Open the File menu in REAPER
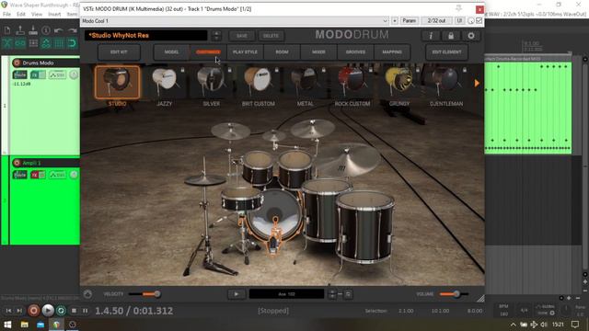This screenshot has height=331, width=589. pyautogui.click(x=6, y=15)
